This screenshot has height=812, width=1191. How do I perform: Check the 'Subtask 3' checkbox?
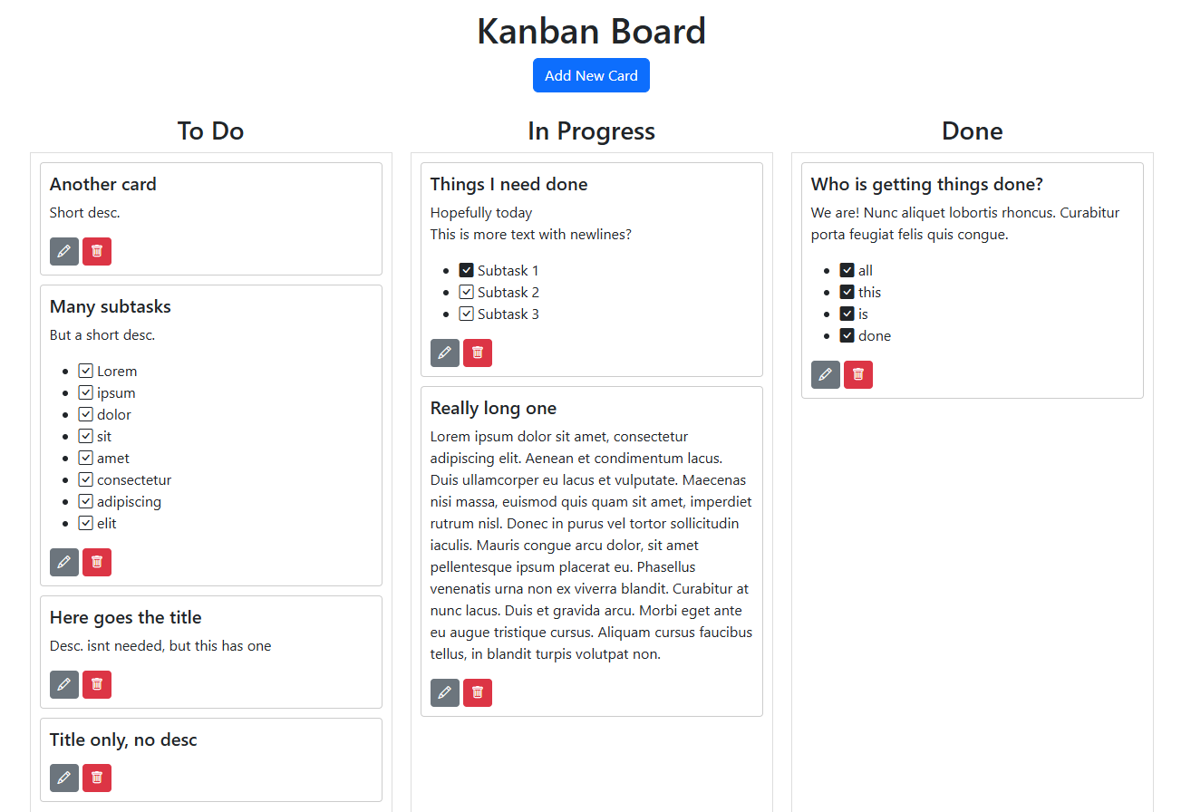point(467,314)
